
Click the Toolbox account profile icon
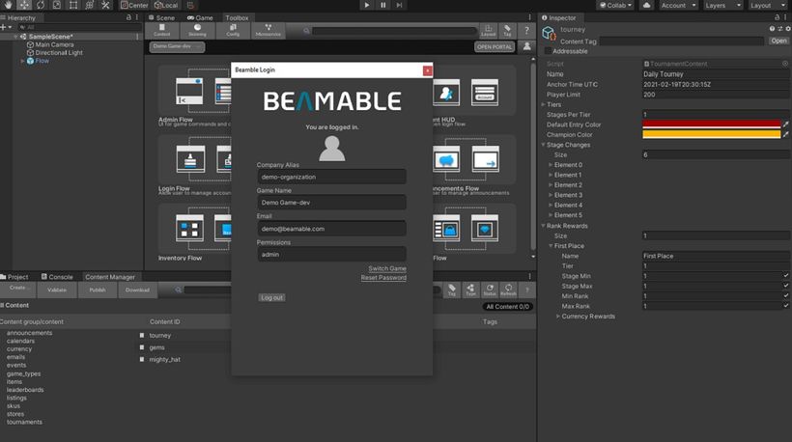tap(527, 46)
